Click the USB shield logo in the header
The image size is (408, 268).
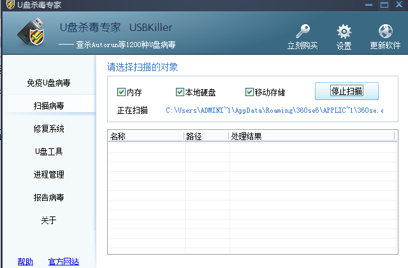pos(31,32)
